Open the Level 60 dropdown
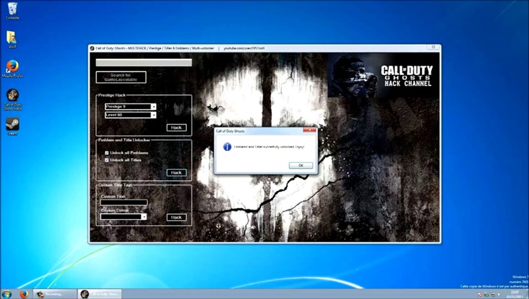 coord(131,115)
